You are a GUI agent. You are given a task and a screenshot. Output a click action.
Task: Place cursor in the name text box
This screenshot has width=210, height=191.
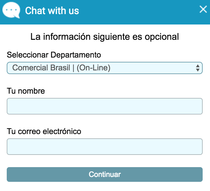[105, 106]
